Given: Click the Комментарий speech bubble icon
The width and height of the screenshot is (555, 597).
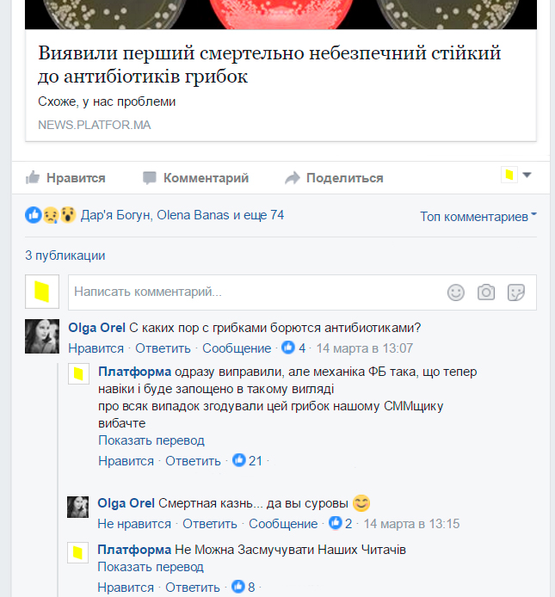Looking at the screenshot, I should click(150, 178).
